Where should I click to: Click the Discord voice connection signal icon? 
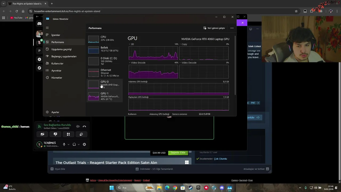click(x=39, y=126)
